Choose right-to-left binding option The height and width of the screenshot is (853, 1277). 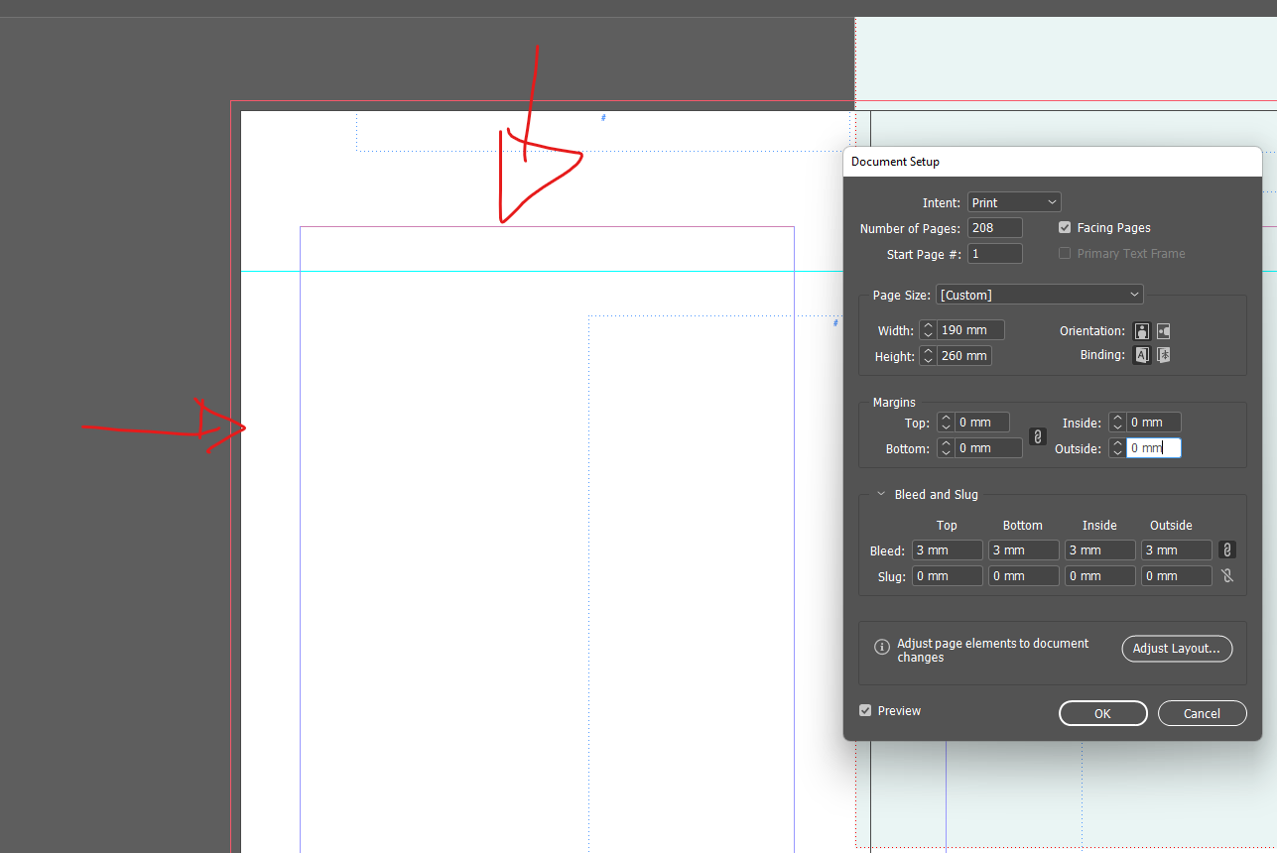pyautogui.click(x=1163, y=354)
